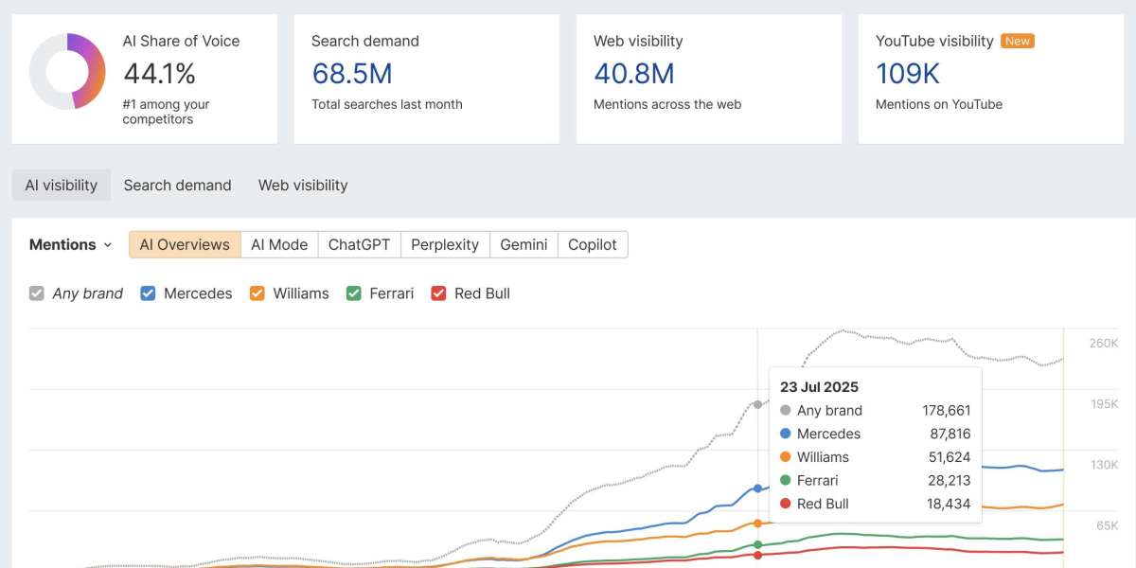The image size is (1136, 568).
Task: Click the "Mentions on YouTube" caption
Action: [939, 104]
